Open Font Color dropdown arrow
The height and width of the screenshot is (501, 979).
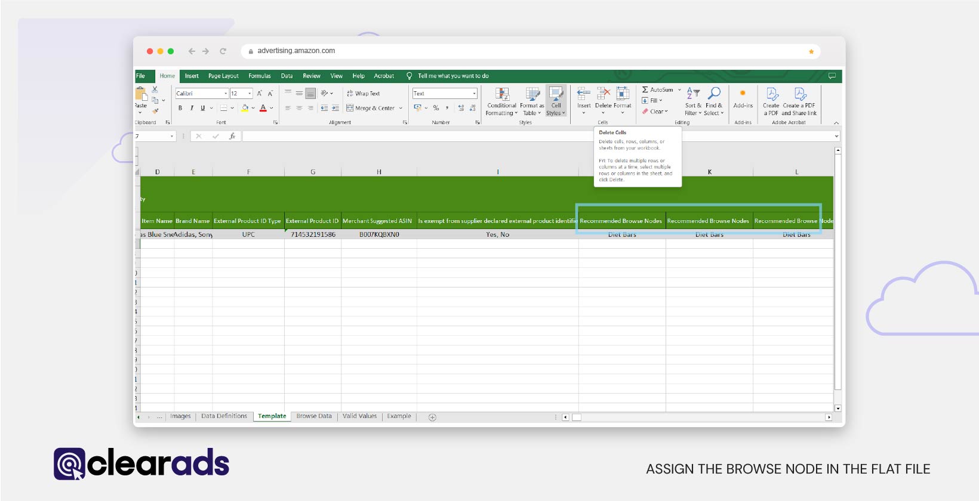272,109
